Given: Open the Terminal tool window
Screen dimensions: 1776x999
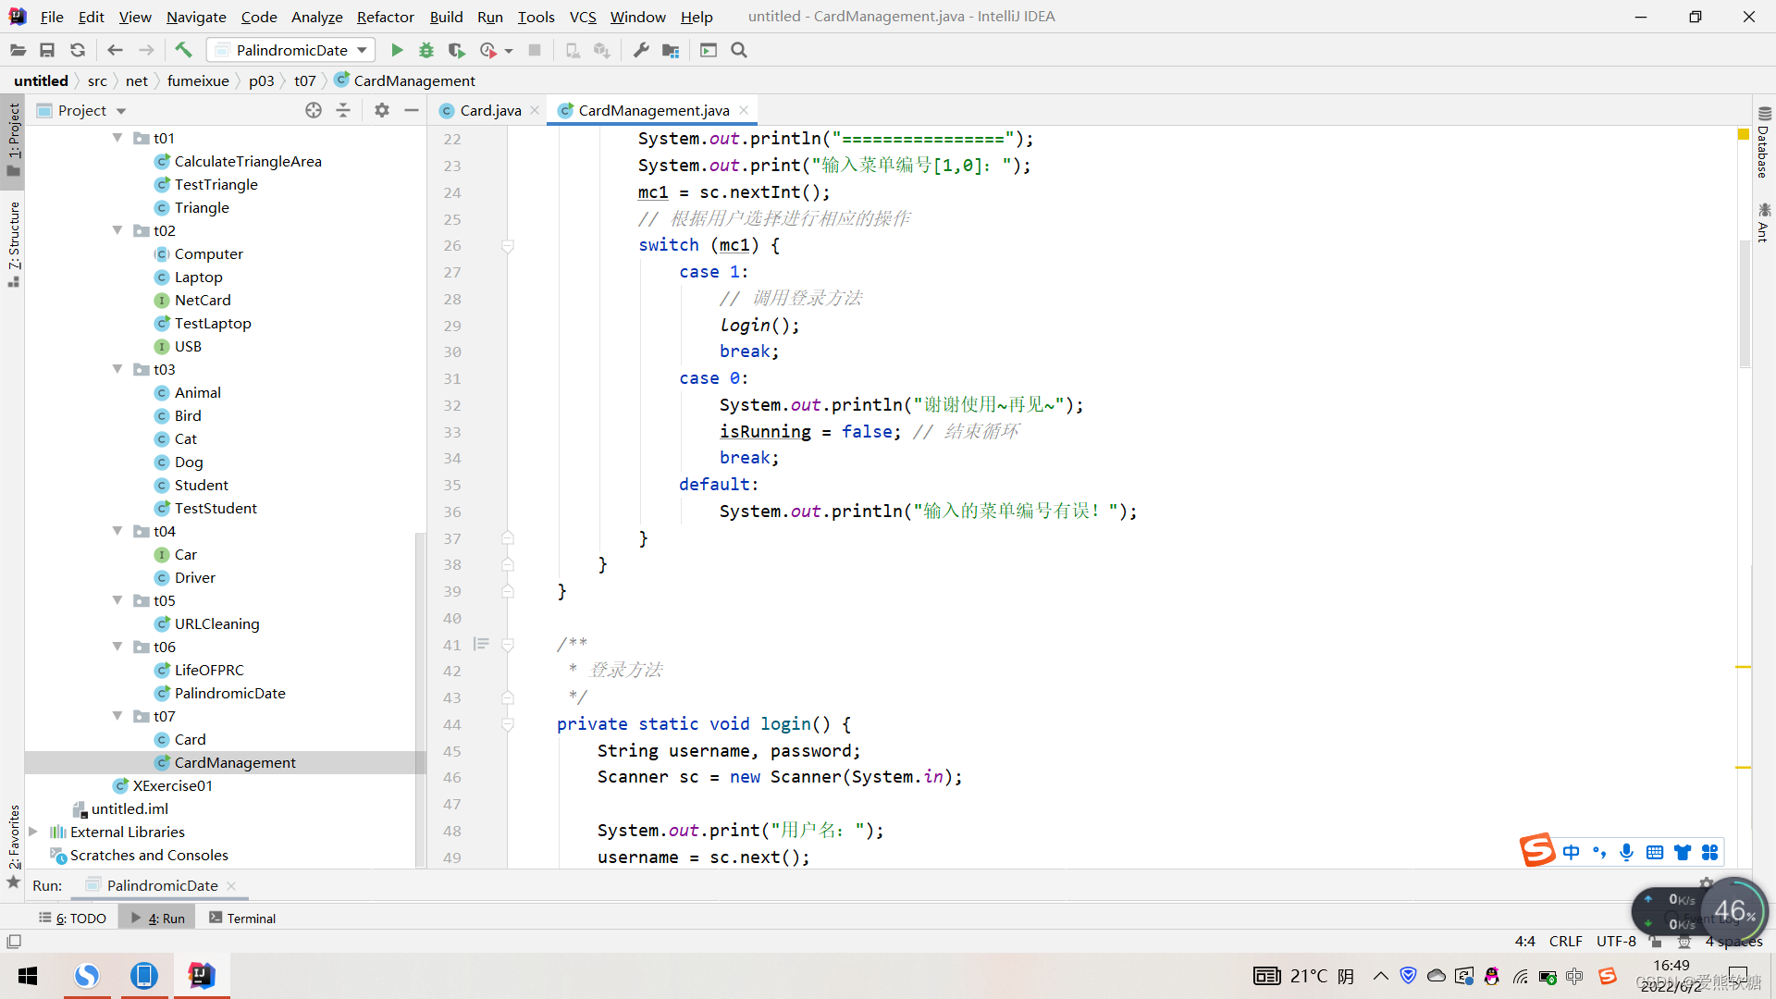Looking at the screenshot, I should tap(242, 918).
